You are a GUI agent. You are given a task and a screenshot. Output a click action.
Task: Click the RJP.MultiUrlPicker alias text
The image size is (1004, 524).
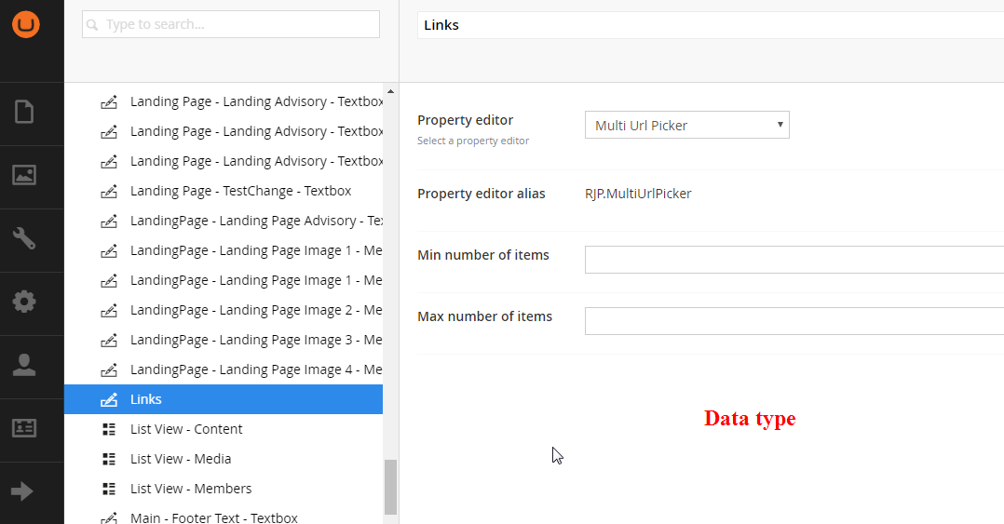click(x=638, y=194)
